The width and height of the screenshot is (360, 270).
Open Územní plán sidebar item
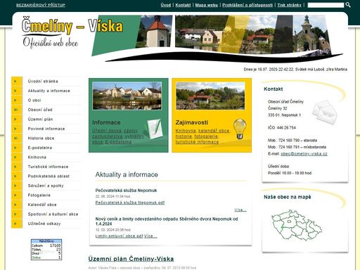[x=40, y=120]
